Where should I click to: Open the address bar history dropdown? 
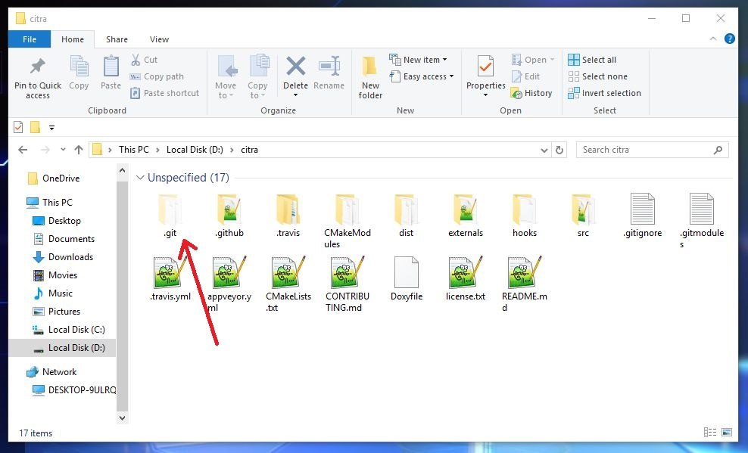pyautogui.click(x=544, y=150)
